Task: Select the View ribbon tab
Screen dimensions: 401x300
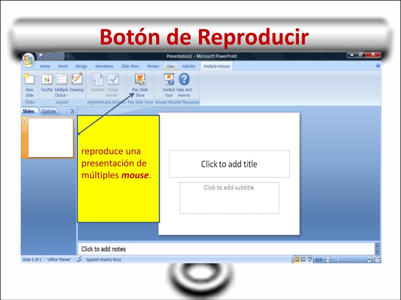Action: [170, 66]
